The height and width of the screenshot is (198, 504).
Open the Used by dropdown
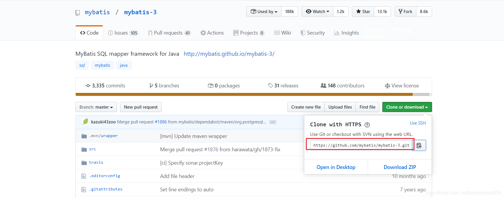point(264,12)
